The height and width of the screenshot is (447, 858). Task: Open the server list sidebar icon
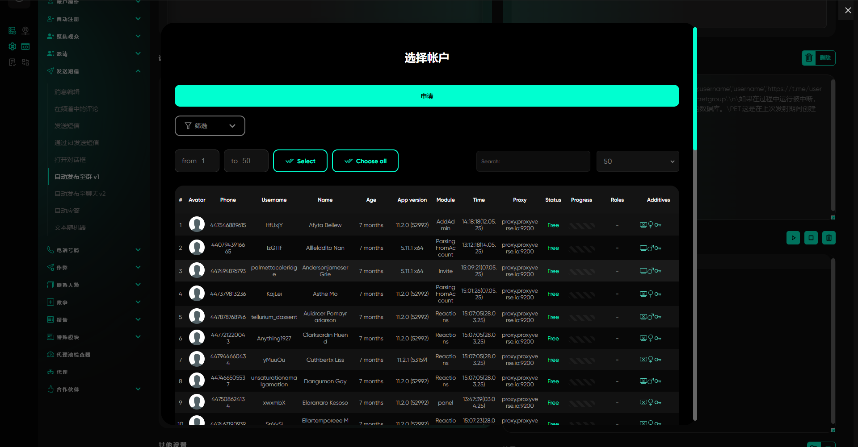tap(13, 31)
